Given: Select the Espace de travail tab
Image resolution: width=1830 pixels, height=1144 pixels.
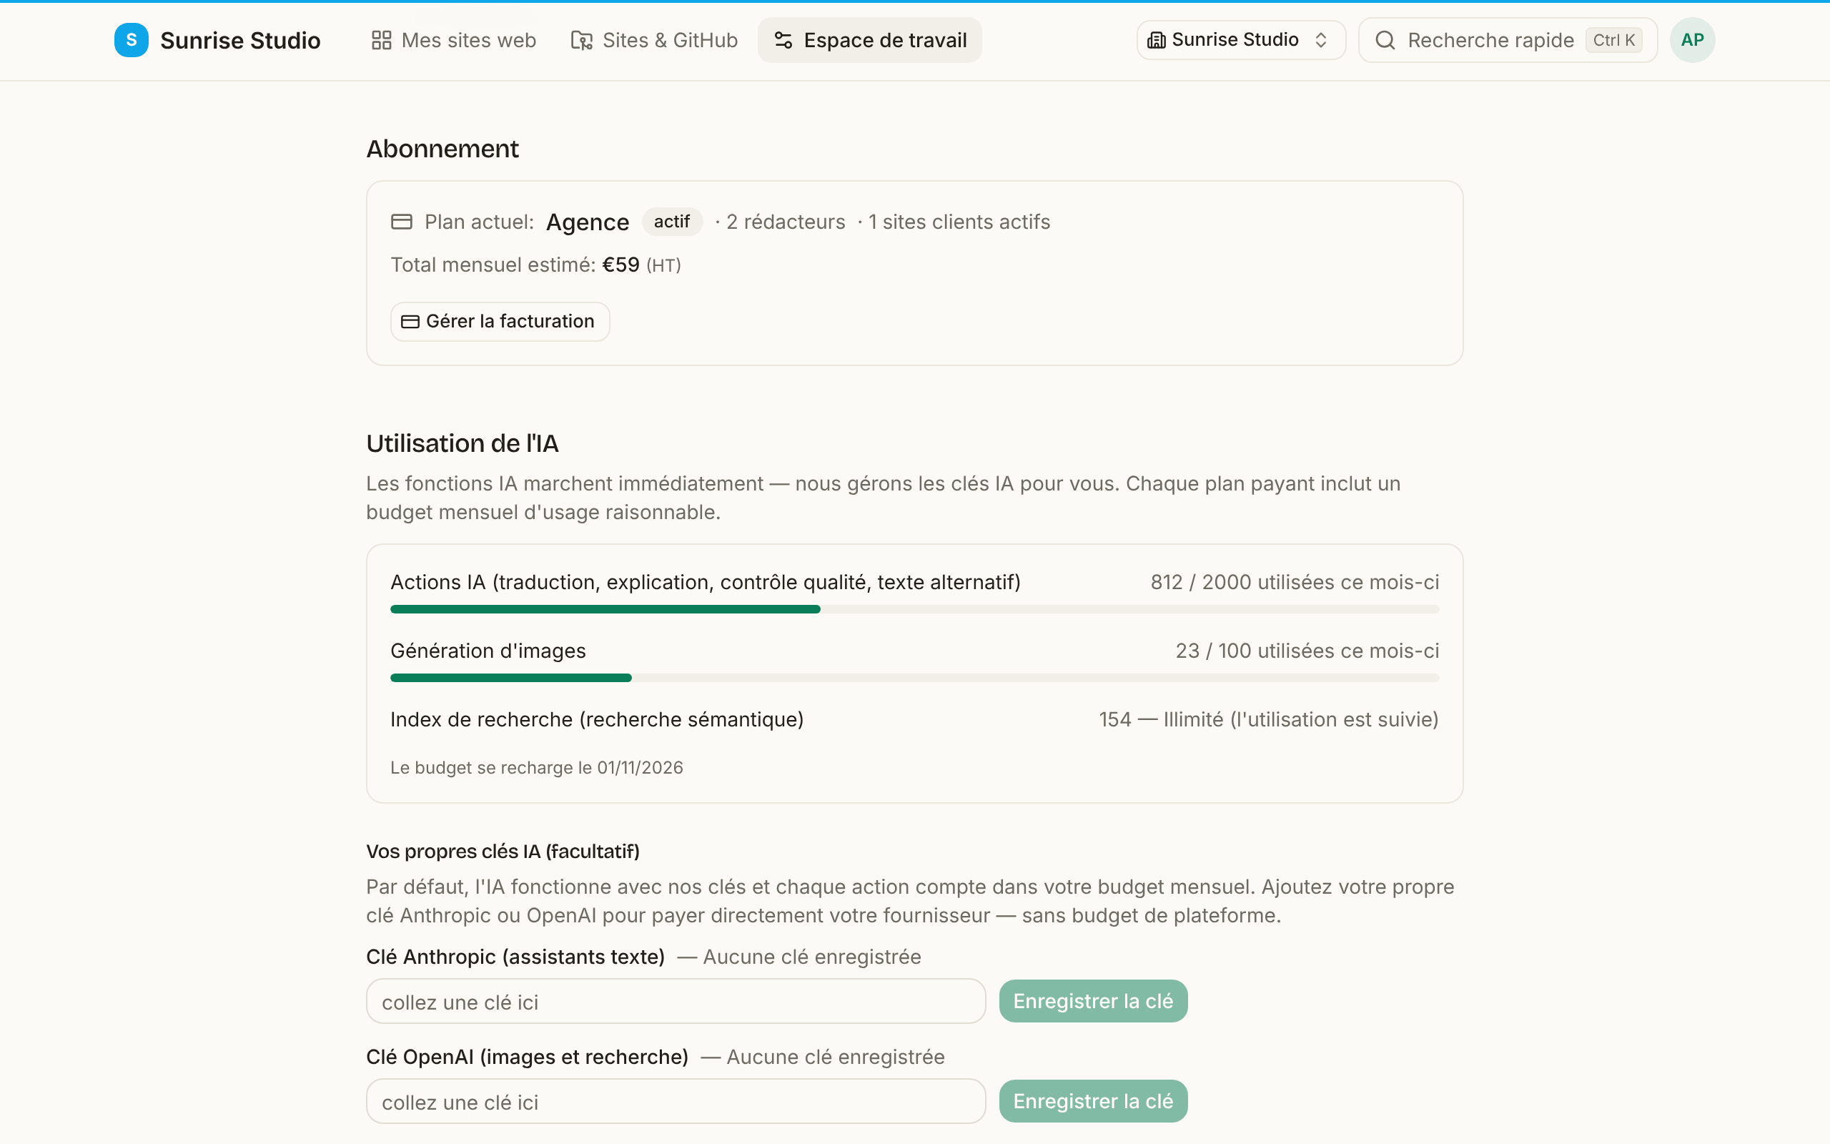Looking at the screenshot, I should pyautogui.click(x=870, y=40).
